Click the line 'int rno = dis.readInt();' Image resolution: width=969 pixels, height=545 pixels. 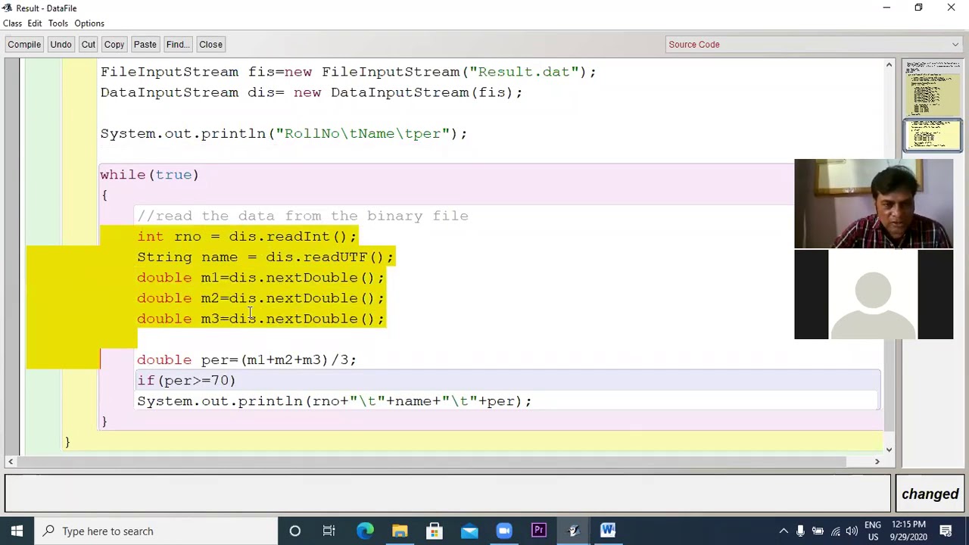coord(247,237)
